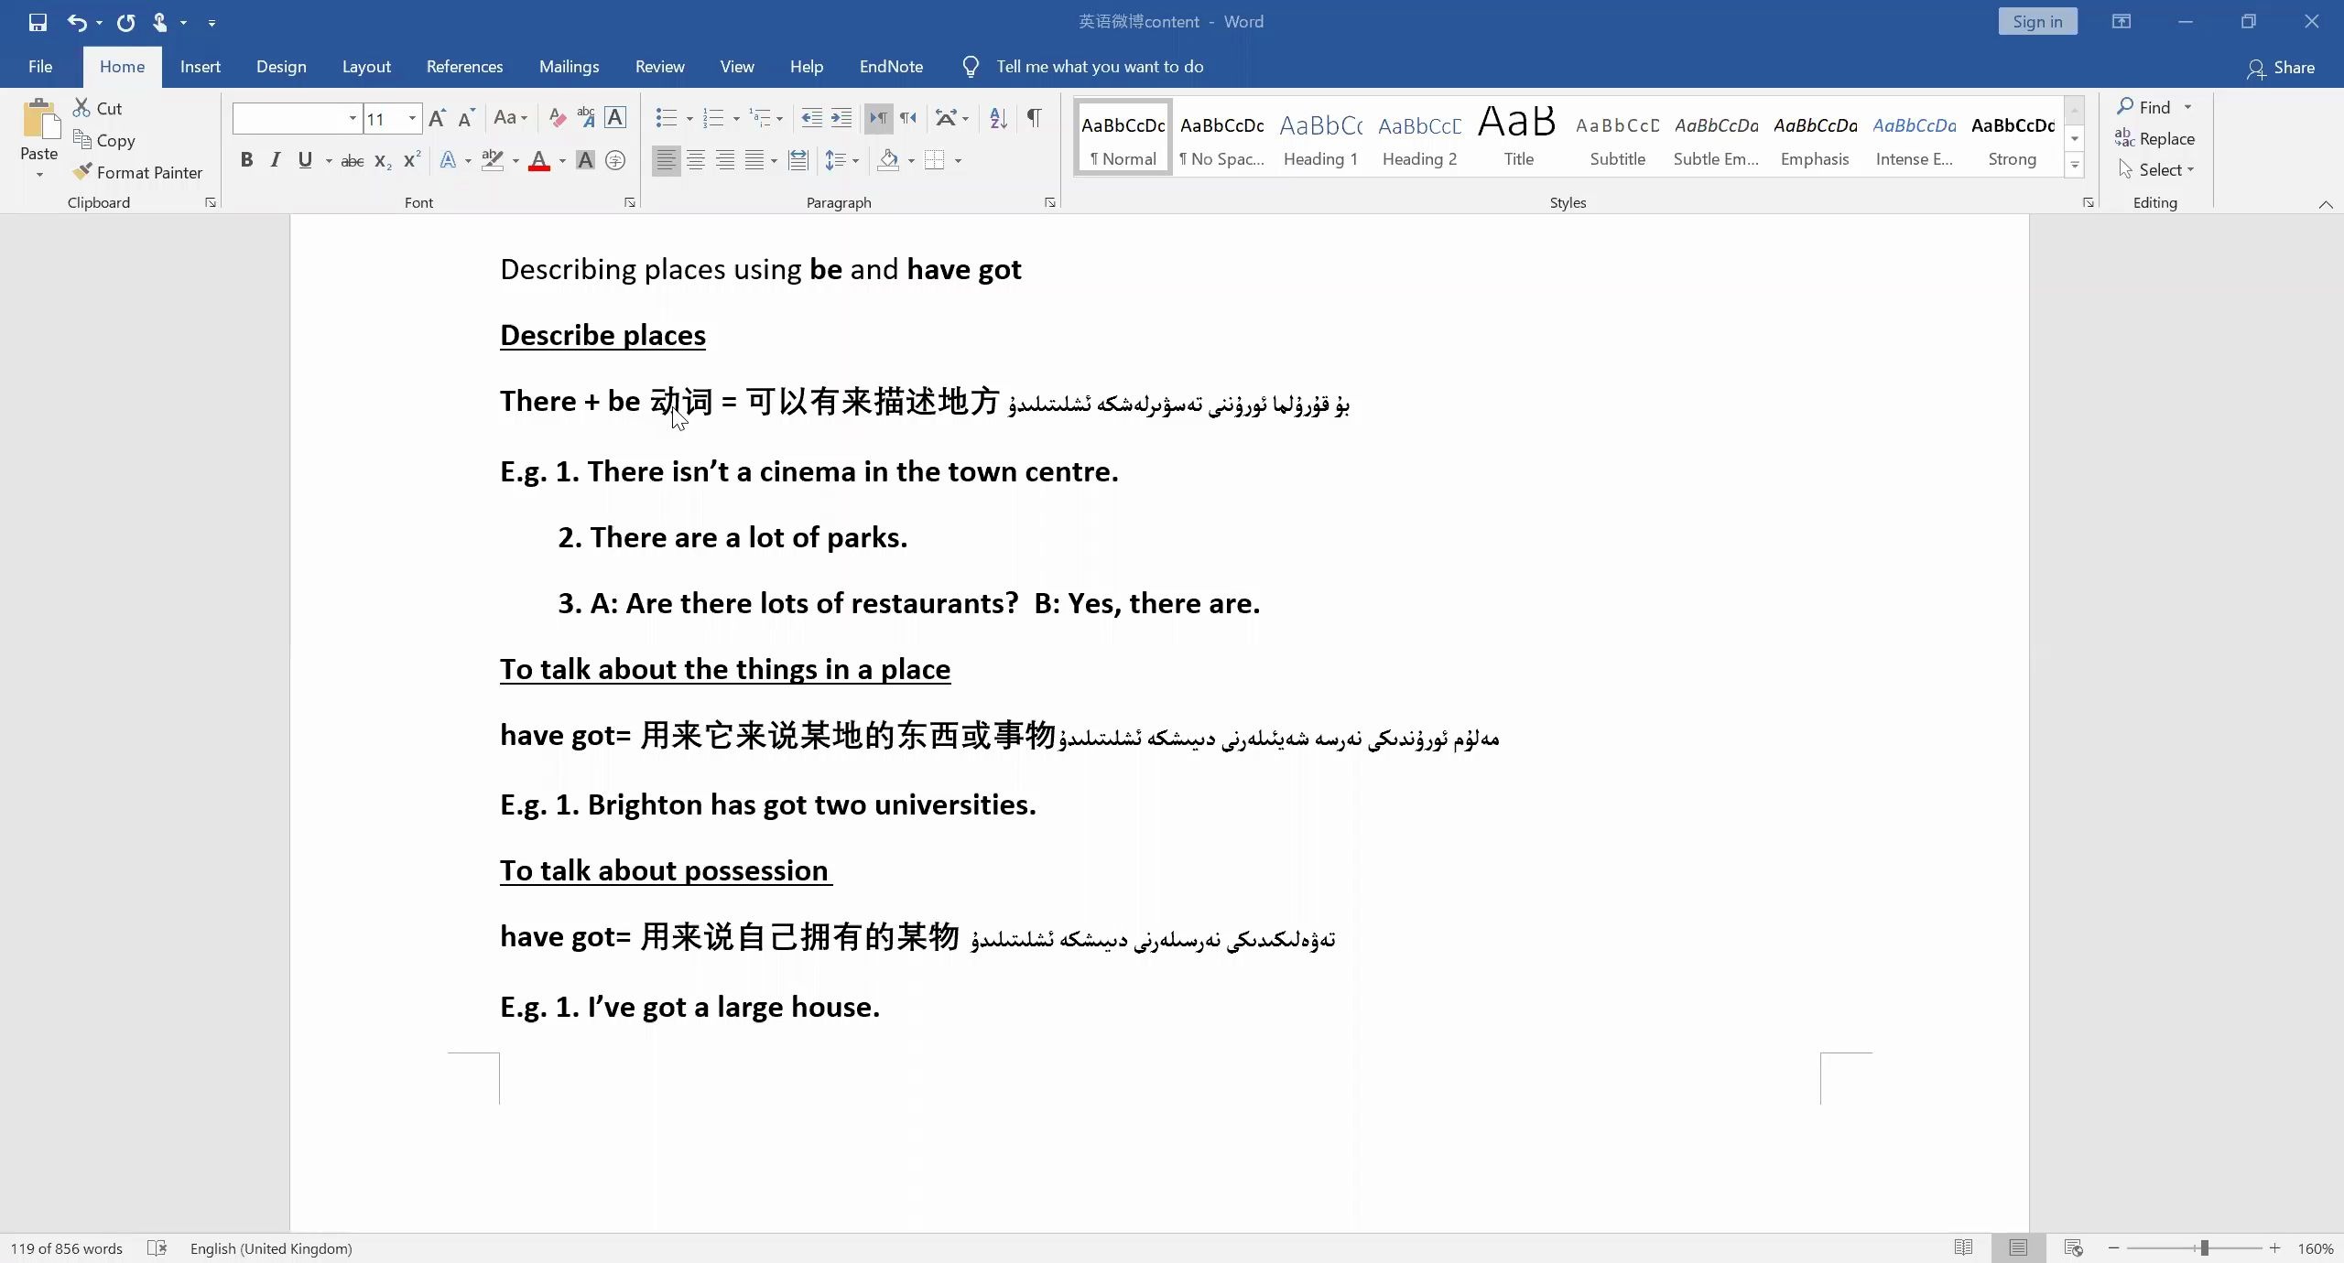Toggle Bold formatting
Screen dimensions: 2344x1263
246,160
